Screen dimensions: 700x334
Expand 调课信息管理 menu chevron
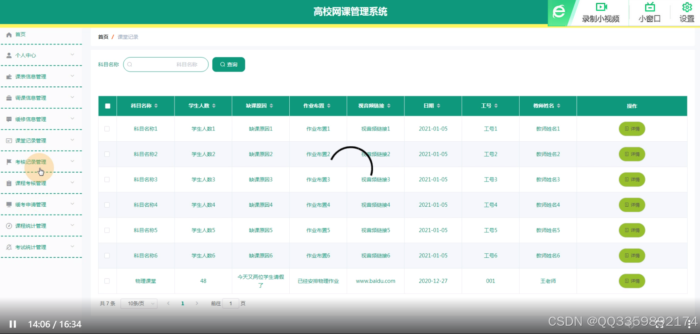(72, 98)
